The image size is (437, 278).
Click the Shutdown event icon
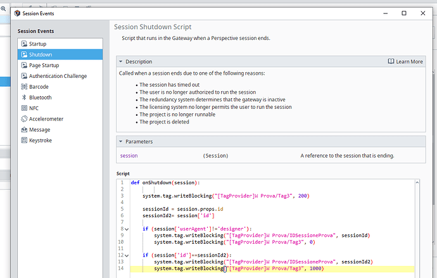coord(24,54)
